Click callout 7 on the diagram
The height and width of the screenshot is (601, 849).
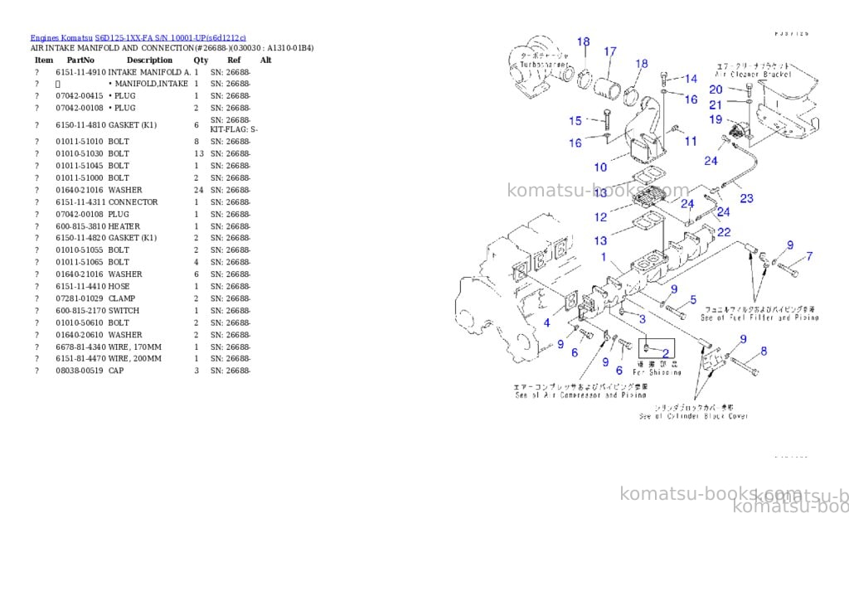pos(809,256)
